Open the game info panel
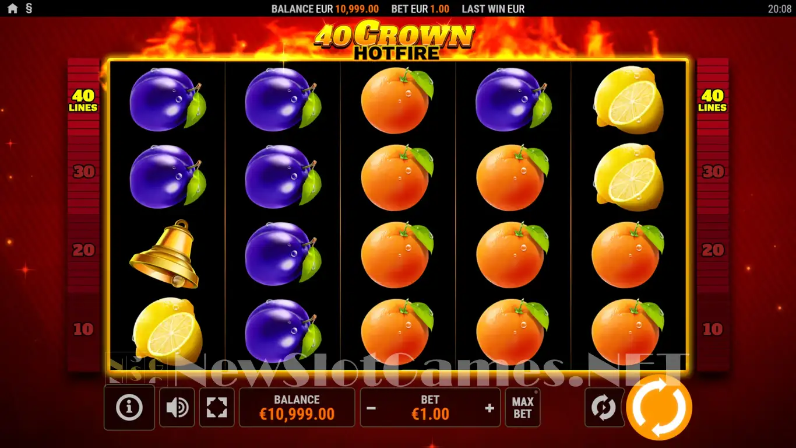Image resolution: width=796 pixels, height=448 pixels. coord(129,407)
